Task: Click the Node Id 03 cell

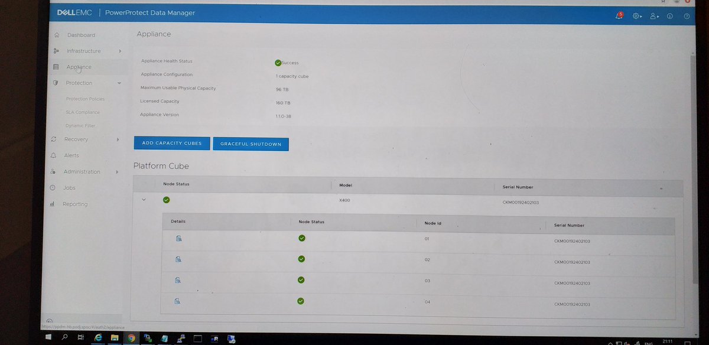Action: coord(427,281)
